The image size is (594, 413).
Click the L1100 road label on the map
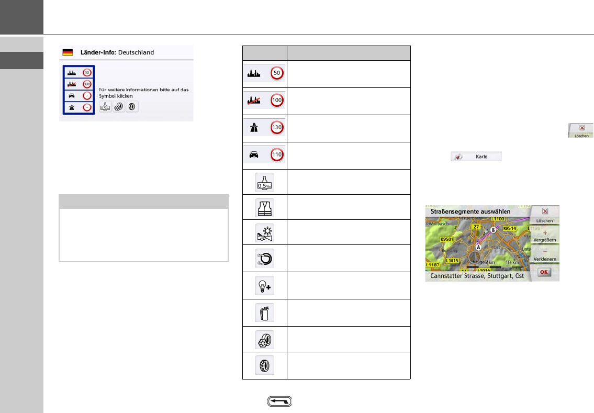[498, 219]
